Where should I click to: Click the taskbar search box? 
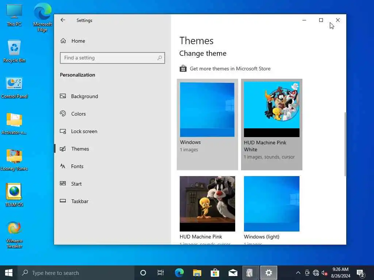(76, 273)
